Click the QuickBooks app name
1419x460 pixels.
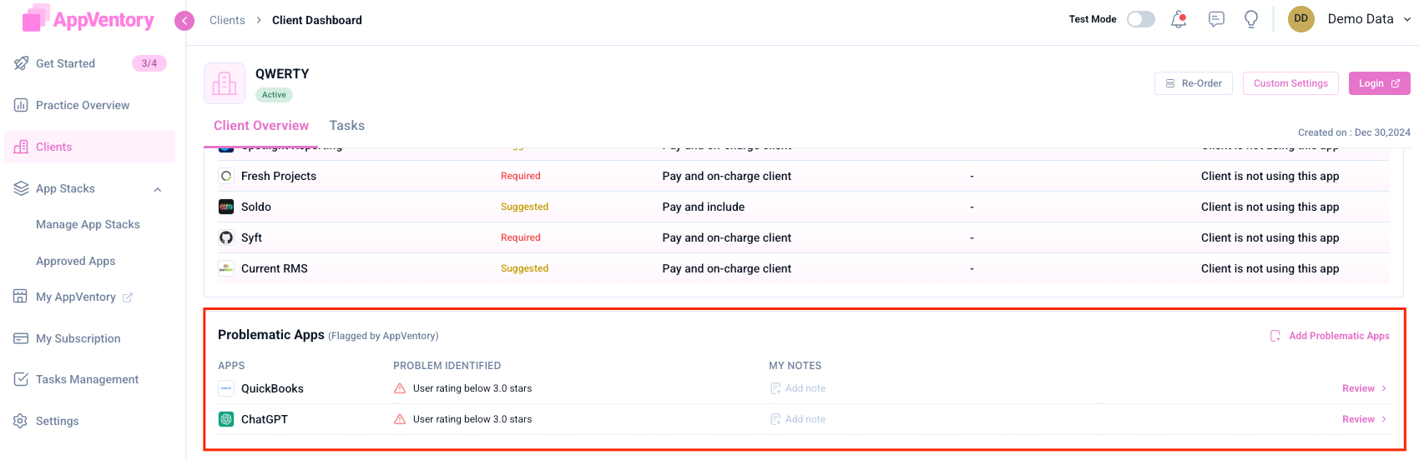(272, 388)
